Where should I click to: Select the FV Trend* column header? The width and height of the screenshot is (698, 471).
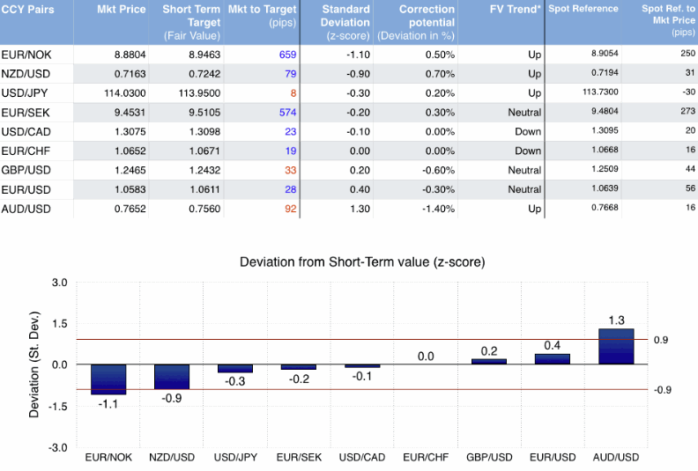coord(515,8)
